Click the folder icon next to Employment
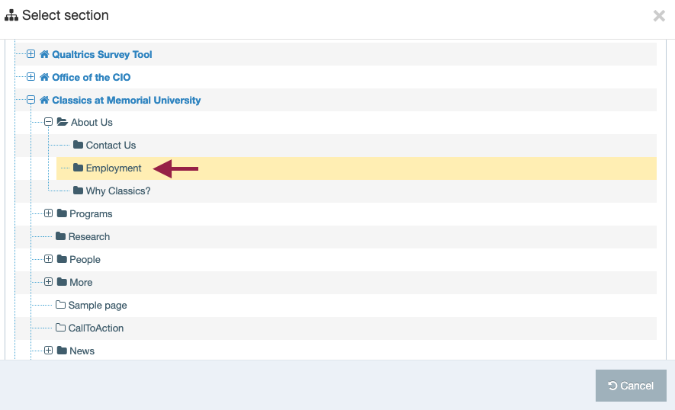 78,168
